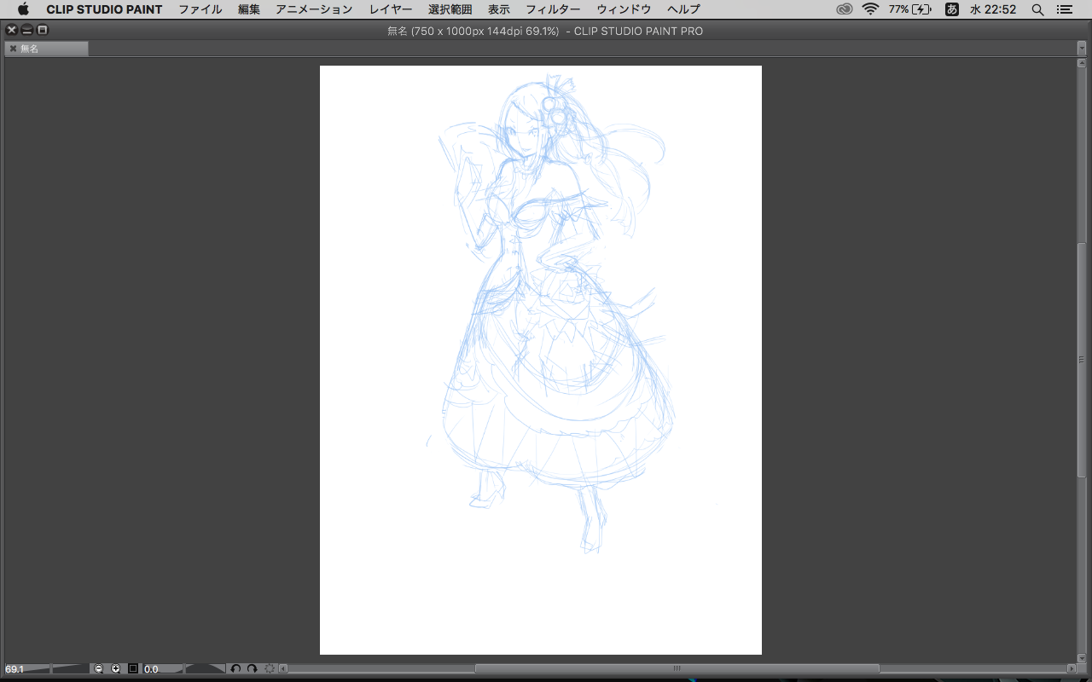1092x682 pixels.
Task: Open Creative Cloud menu bar icon
Action: click(844, 9)
